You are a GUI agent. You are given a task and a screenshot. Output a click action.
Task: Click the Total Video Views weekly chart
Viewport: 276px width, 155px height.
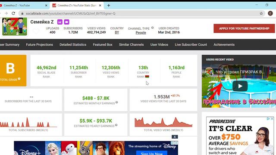tap(163, 122)
